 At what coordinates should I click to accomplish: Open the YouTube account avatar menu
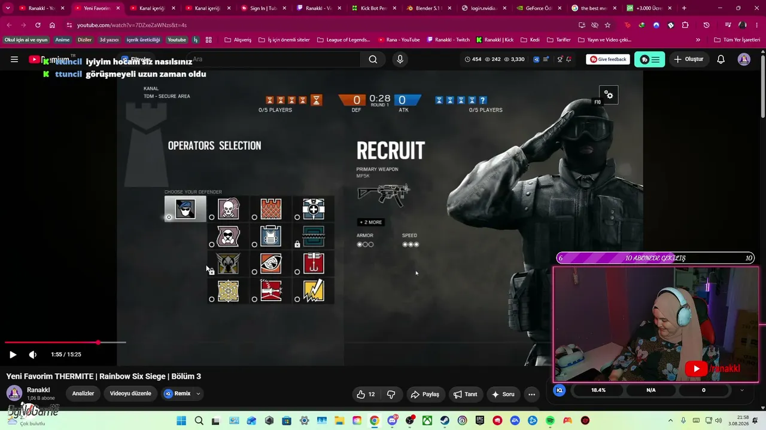coord(744,59)
